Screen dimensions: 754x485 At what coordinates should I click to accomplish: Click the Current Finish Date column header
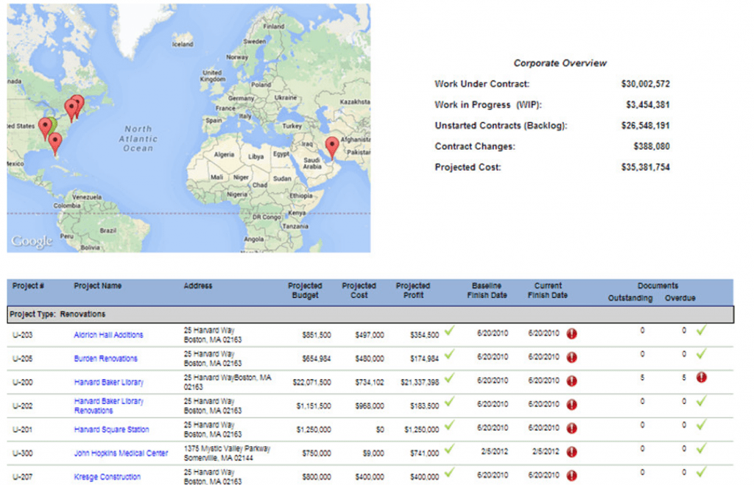[548, 290]
